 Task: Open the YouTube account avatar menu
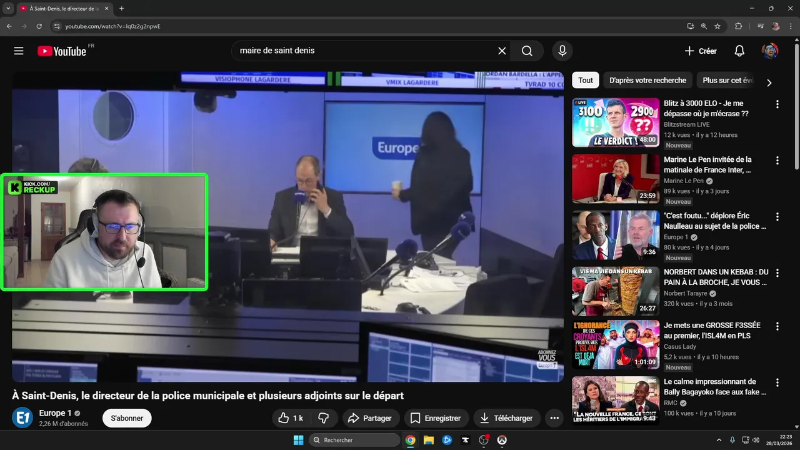[x=770, y=51]
